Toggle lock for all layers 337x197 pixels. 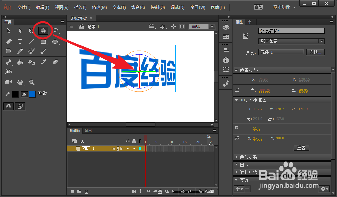click(134, 141)
